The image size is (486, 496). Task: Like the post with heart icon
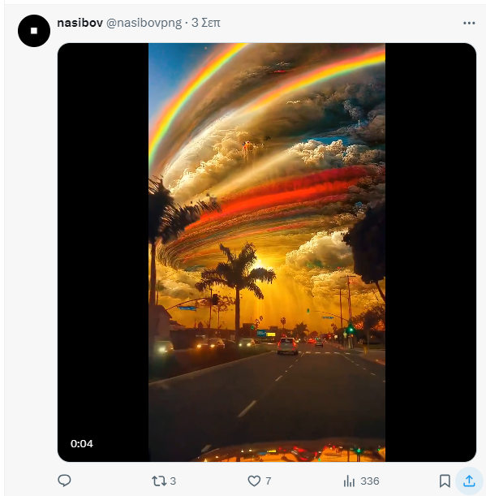click(254, 481)
